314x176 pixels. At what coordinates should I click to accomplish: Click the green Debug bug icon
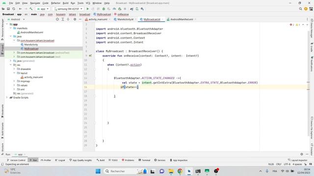[104, 9]
